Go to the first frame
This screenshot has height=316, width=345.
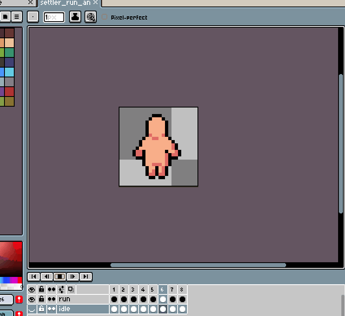pyautogui.click(x=34, y=276)
